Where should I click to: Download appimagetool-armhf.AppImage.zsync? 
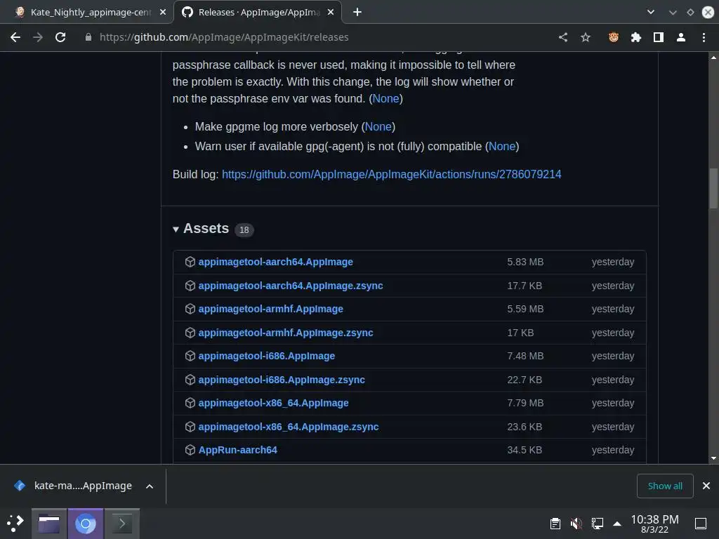[286, 333]
